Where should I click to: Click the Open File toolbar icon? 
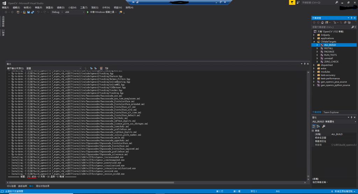24,12
